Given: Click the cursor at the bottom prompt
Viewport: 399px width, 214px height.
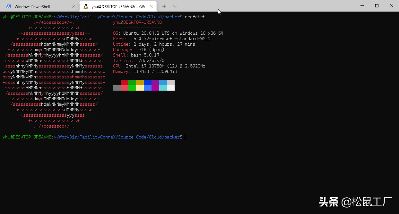Looking at the screenshot, I should (x=185, y=137).
